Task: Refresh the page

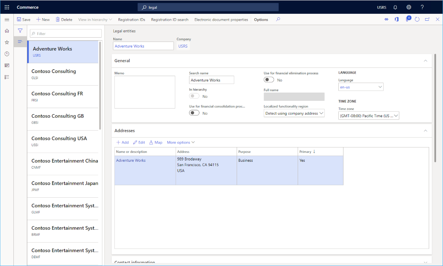Action: [417, 19]
